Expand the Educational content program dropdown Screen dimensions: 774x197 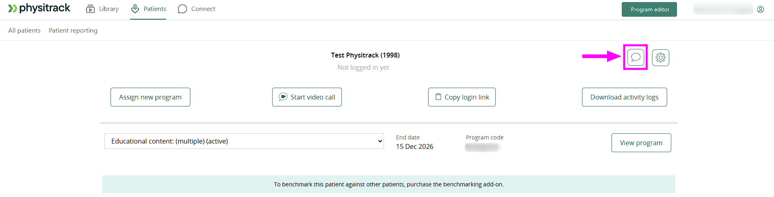pos(244,141)
